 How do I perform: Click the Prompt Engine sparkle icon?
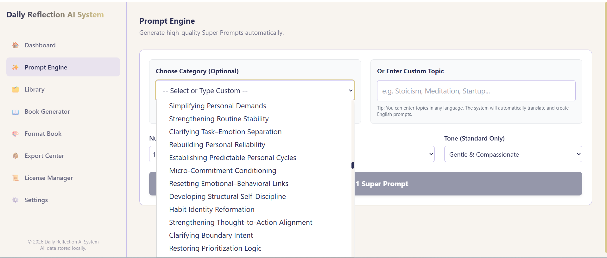(x=15, y=67)
